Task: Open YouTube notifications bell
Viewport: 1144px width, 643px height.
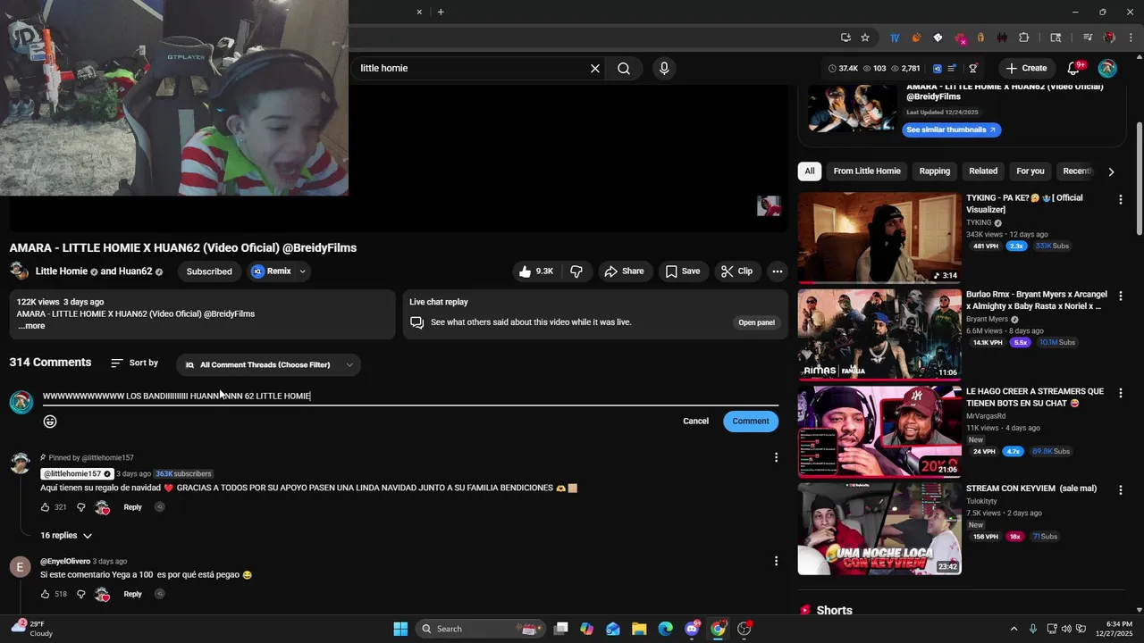Action: click(x=1075, y=68)
